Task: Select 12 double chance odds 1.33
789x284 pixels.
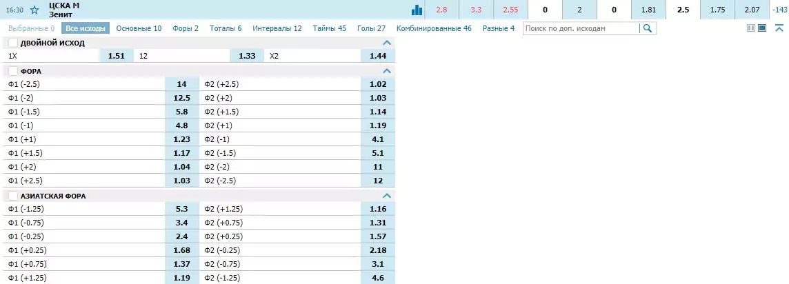Action: 247,56
